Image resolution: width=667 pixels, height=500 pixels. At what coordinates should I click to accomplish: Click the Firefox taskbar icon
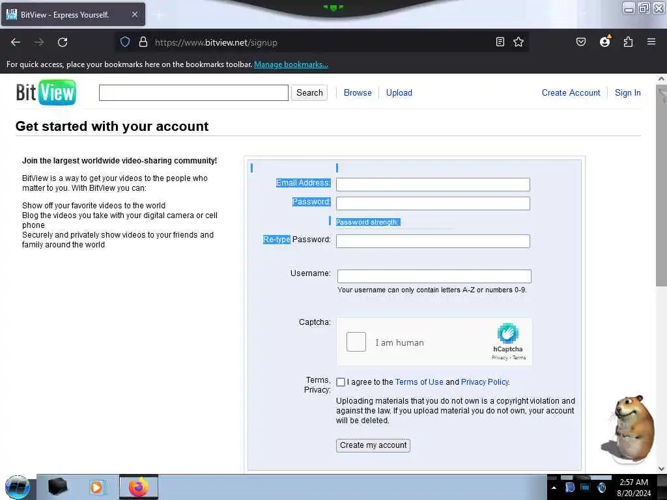click(x=139, y=487)
